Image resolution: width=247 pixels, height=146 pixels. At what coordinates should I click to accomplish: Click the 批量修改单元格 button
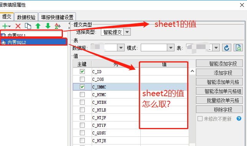pos(219,100)
